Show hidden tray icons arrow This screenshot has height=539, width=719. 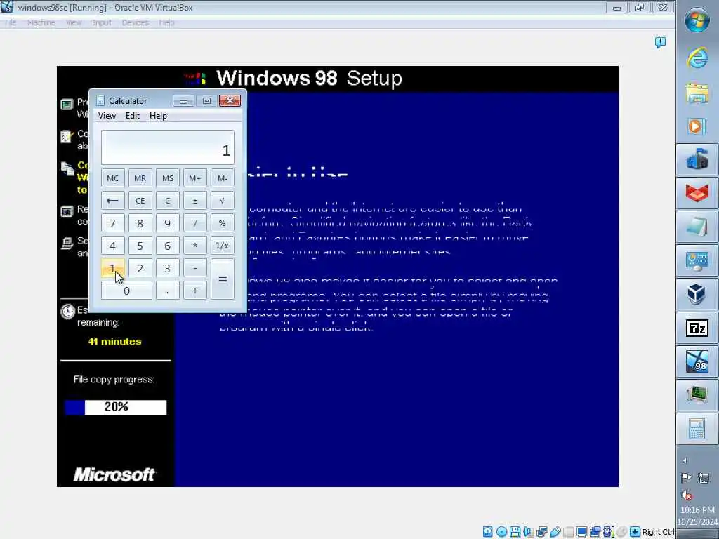click(x=685, y=460)
